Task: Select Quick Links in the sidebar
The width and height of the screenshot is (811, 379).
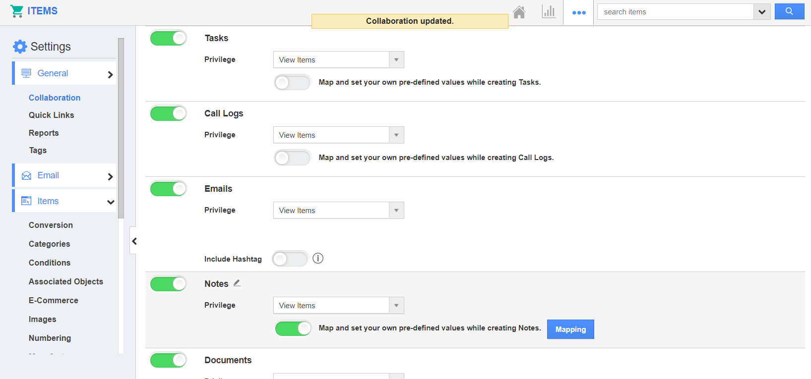Action: (51, 115)
